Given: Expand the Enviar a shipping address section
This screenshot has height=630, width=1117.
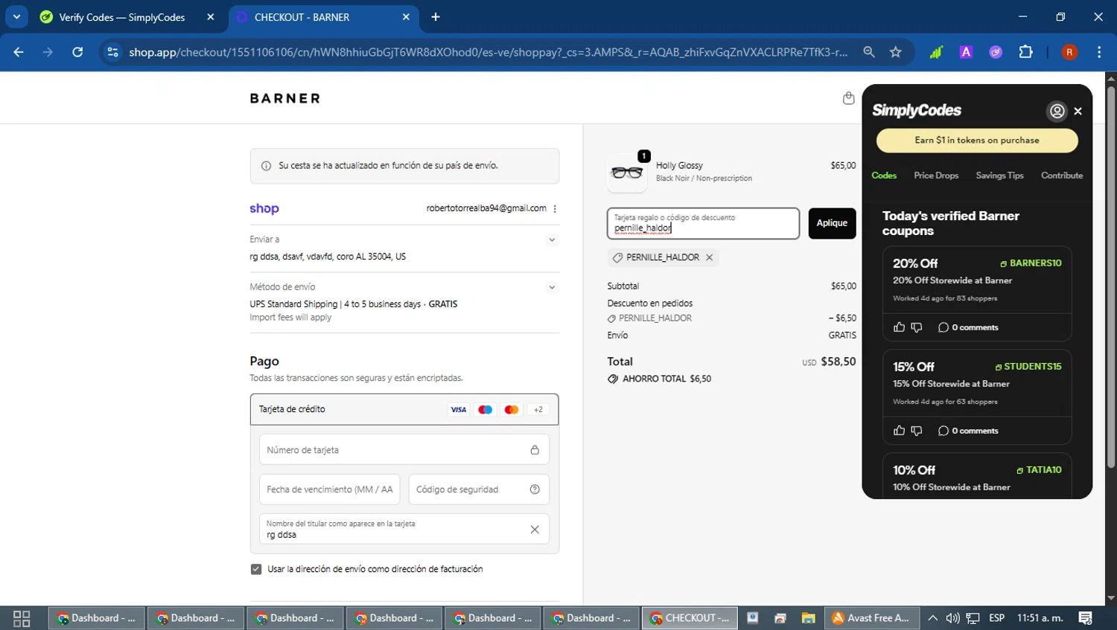Looking at the screenshot, I should (552, 240).
